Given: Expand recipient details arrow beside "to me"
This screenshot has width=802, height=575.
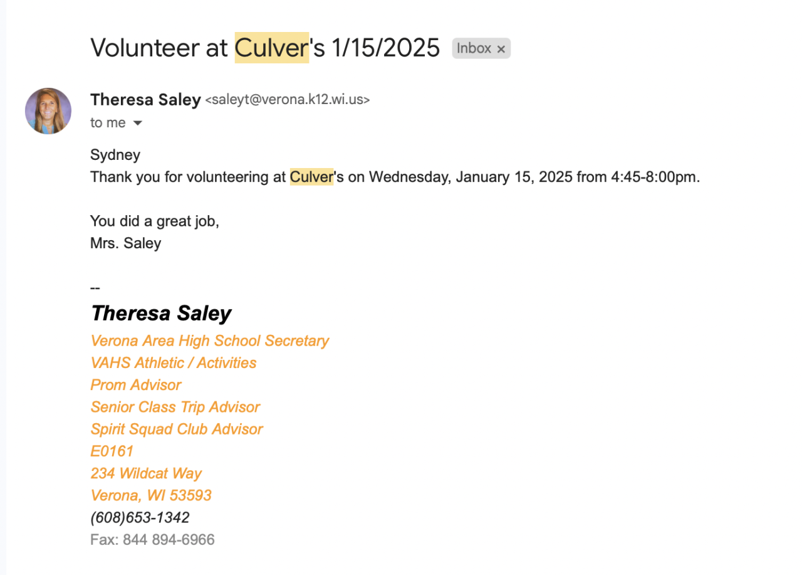Looking at the screenshot, I should tap(138, 124).
